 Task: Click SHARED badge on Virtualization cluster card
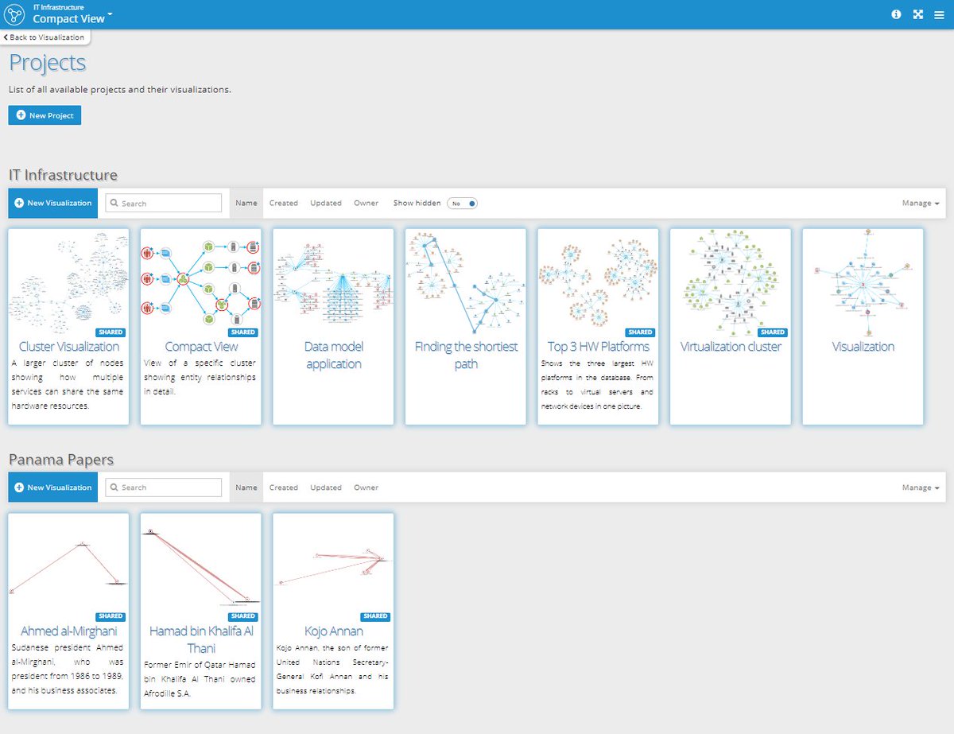pyautogui.click(x=772, y=332)
